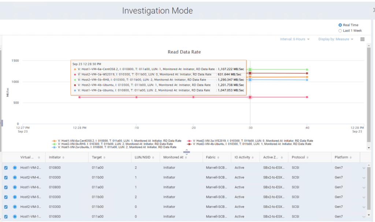Toggle Host1-VM-6a-CentOS8.2 series in chart legend
The height and width of the screenshot is (222, 375).
click(x=116, y=141)
